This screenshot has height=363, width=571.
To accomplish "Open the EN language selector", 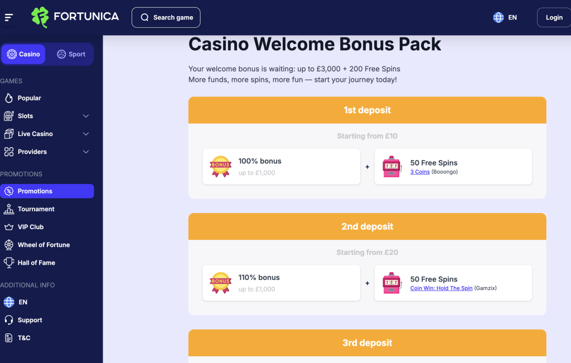I will pyautogui.click(x=505, y=17).
